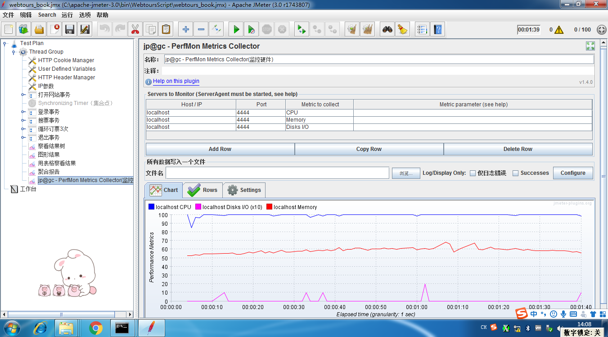Collapse the Test Plan tree node
This screenshot has width=608, height=337.
click(5, 43)
